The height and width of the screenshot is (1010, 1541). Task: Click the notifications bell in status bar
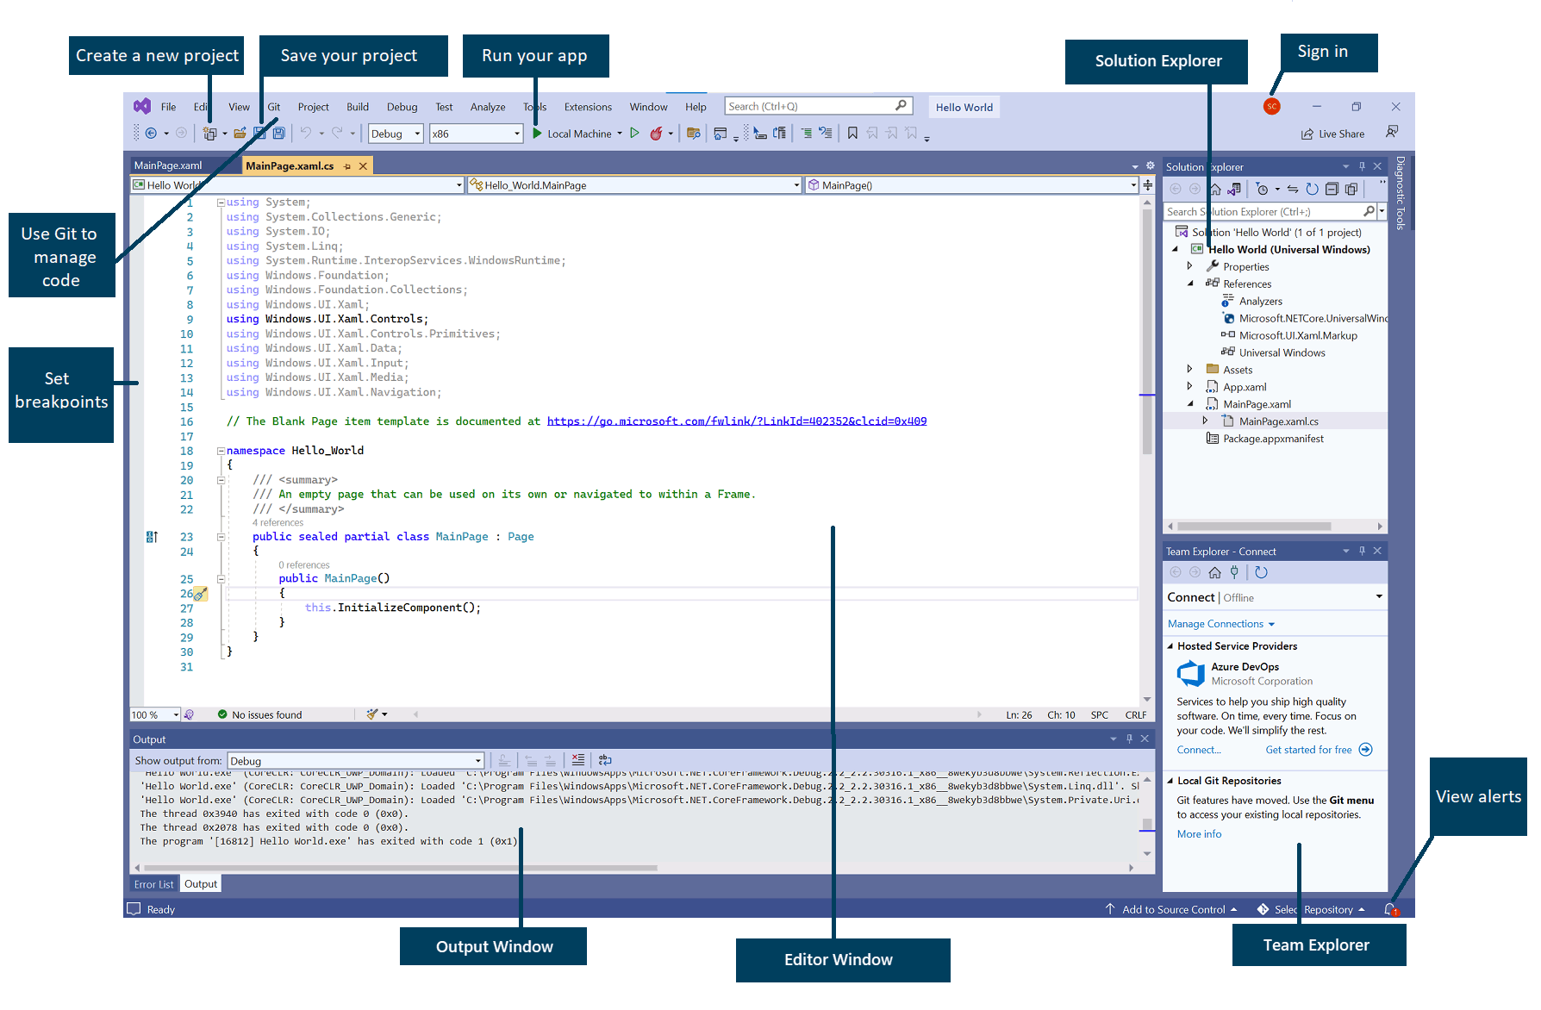[x=1389, y=909]
